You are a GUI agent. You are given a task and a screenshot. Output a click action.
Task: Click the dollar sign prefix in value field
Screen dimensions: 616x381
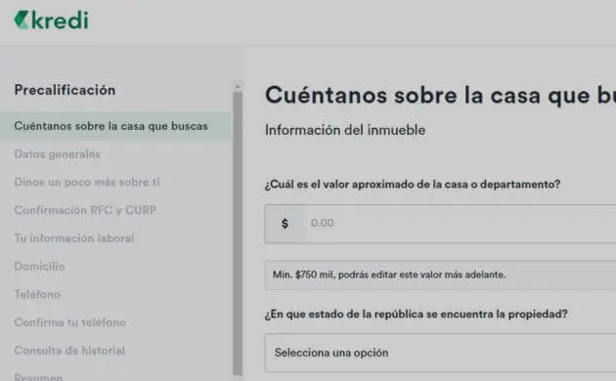pyautogui.click(x=285, y=224)
